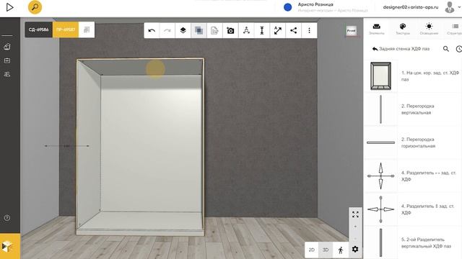Share the project via share icon
This screenshot has height=259, width=462.
tap(294, 30)
